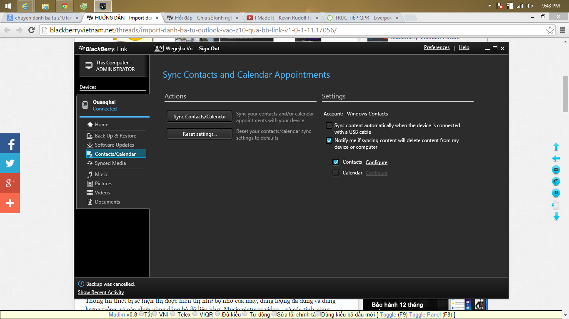Open Internet Explorer from taskbar

pos(26,6)
